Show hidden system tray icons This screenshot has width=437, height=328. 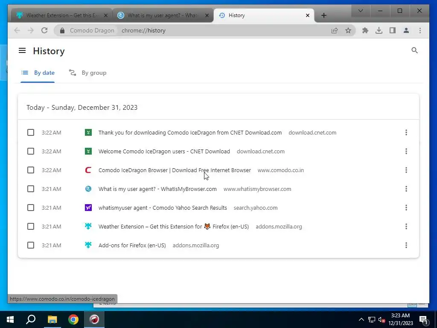[x=361, y=319]
